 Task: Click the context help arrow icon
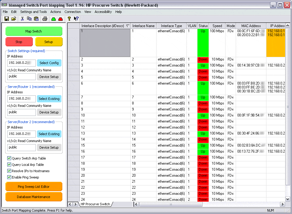[76, 19]
